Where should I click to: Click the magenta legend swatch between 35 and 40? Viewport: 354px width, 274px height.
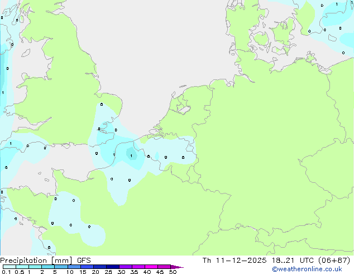click(138, 267)
